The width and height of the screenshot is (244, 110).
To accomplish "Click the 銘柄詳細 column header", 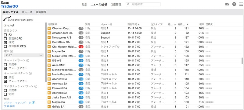I will coord(52,24).
